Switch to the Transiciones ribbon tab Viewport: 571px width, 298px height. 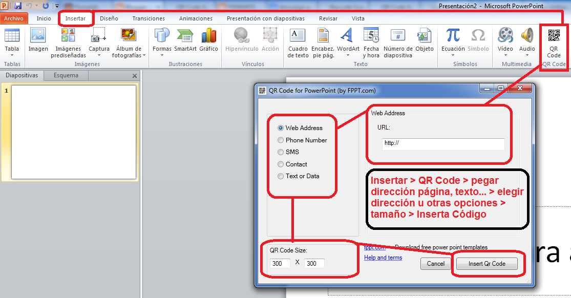(148, 18)
